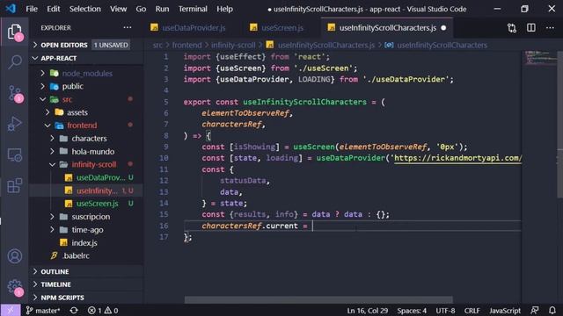Expand the suscripcion folder
The width and height of the screenshot is (563, 316).
(x=91, y=217)
